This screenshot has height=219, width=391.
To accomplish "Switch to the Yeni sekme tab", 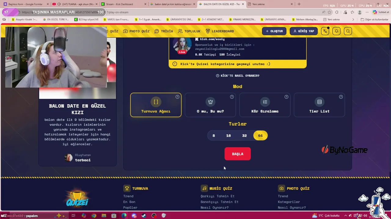I will tap(270, 4).
